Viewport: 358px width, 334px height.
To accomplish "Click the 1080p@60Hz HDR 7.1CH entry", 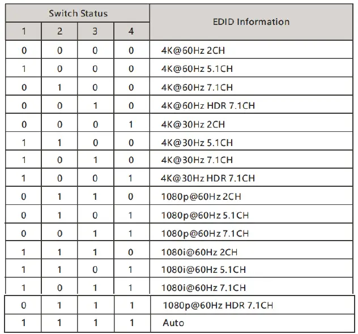I will 218,306.
